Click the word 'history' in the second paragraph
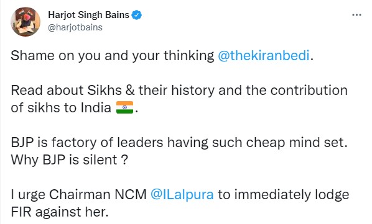This screenshot has height=224, width=372. (x=193, y=91)
